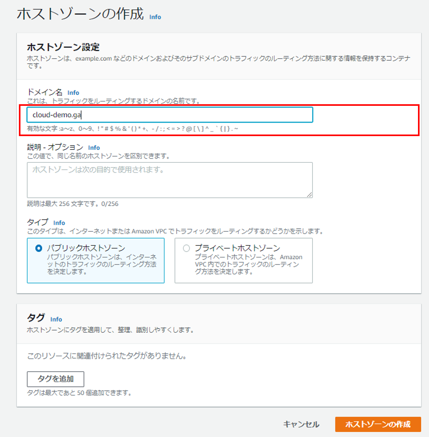Click プライベートホストゾーン description text
This screenshot has height=437, width=429.
[248, 264]
